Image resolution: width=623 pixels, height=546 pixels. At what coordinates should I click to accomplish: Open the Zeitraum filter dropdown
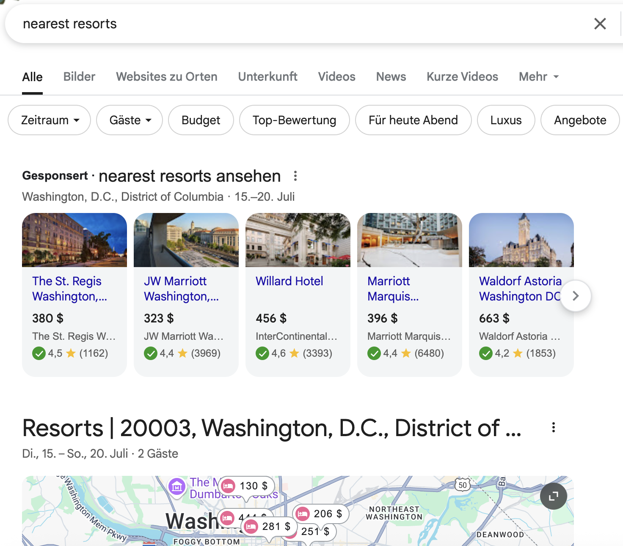tap(50, 120)
